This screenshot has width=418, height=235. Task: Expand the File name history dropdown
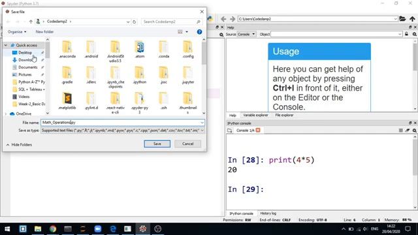[202, 123]
